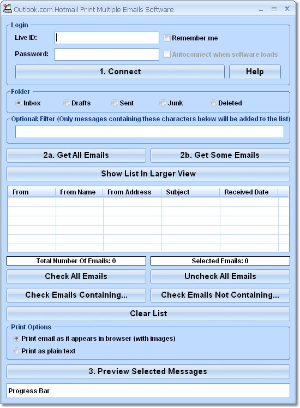Sort by the From Name column header

pos(79,192)
